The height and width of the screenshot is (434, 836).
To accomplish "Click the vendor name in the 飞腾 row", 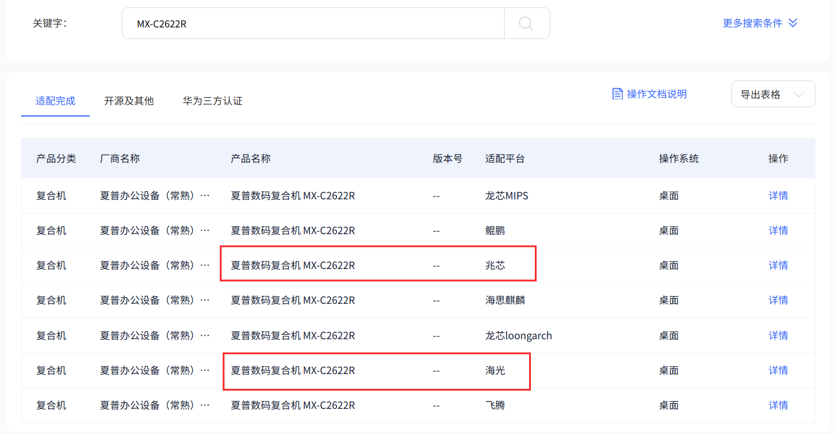I will [155, 405].
